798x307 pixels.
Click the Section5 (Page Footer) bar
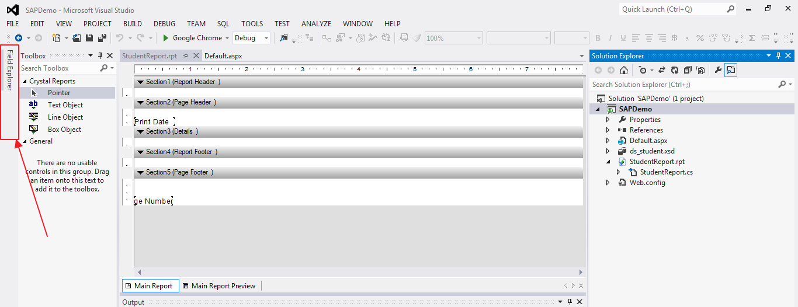click(358, 173)
